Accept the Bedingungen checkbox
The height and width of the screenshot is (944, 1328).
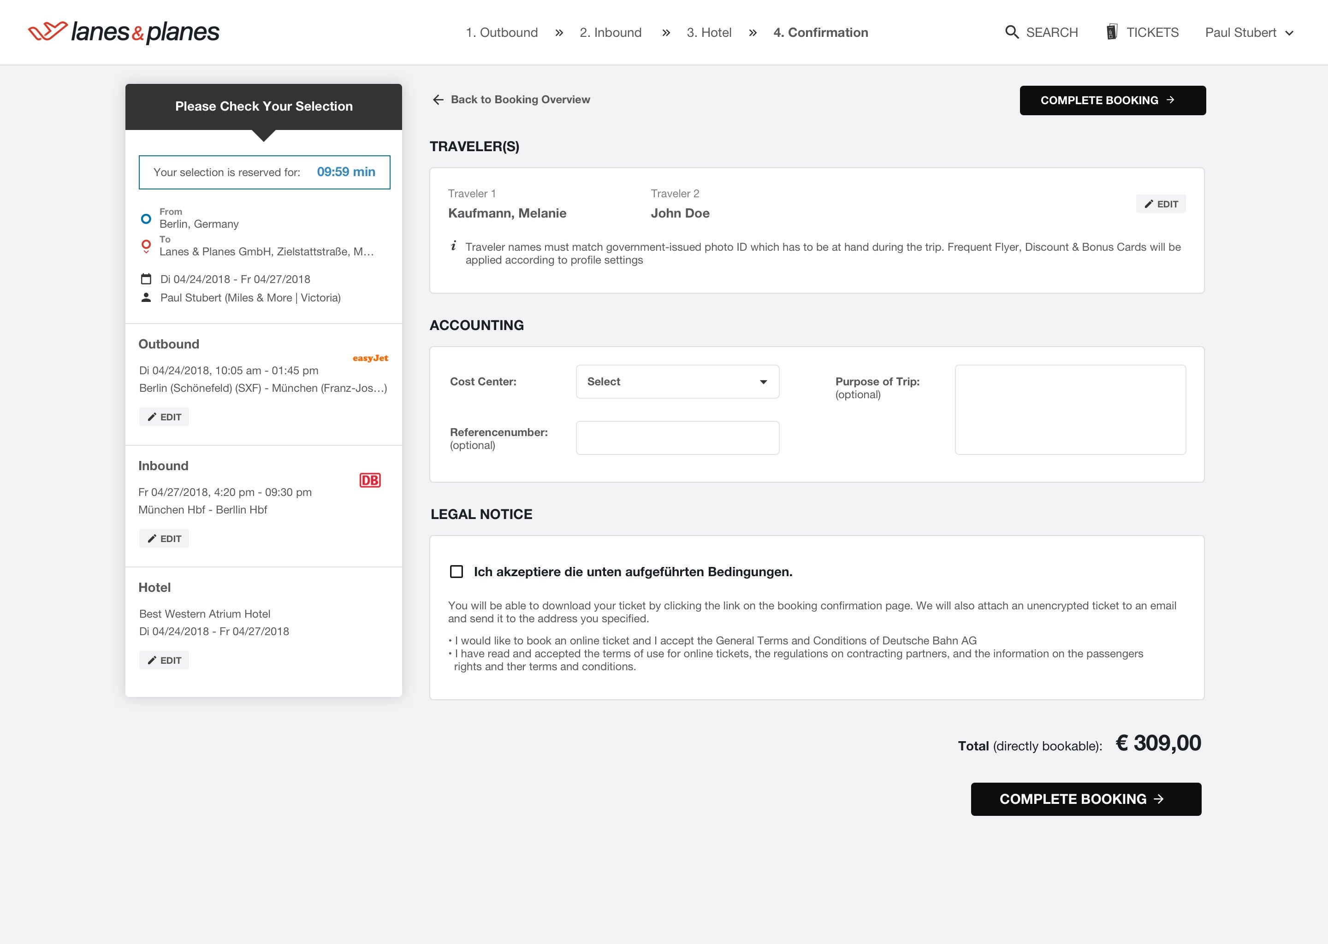(x=456, y=572)
